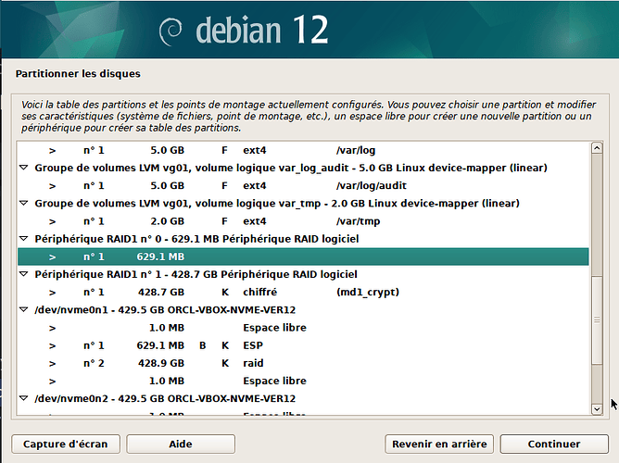Viewport: 619px width, 463px height.
Task: Open the Aide help button
Action: (181, 444)
